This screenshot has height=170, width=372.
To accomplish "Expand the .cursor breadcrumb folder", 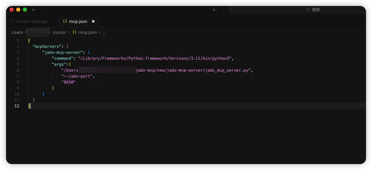I will click(x=59, y=32).
